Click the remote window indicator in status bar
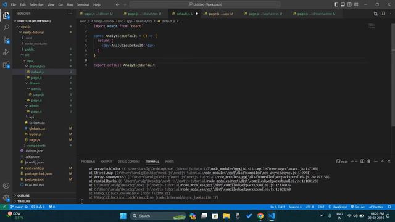The image size is (395, 222). click(x=4, y=207)
